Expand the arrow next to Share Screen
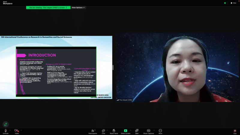 130,130
